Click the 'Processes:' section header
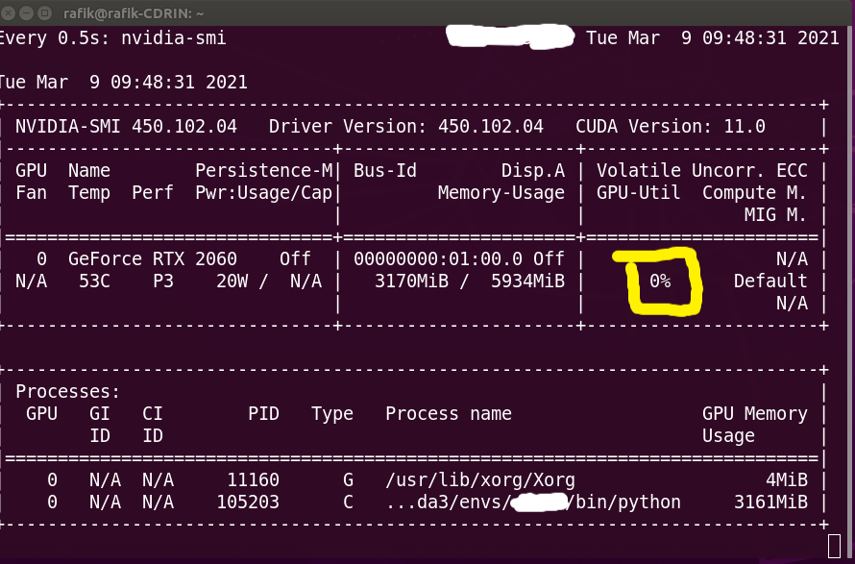 click(x=67, y=392)
